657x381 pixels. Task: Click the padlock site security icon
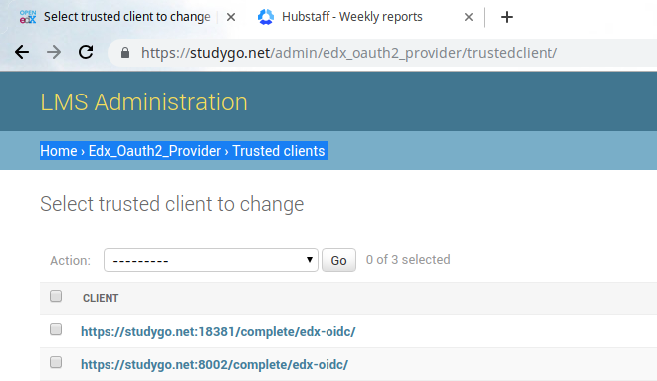[x=124, y=53]
